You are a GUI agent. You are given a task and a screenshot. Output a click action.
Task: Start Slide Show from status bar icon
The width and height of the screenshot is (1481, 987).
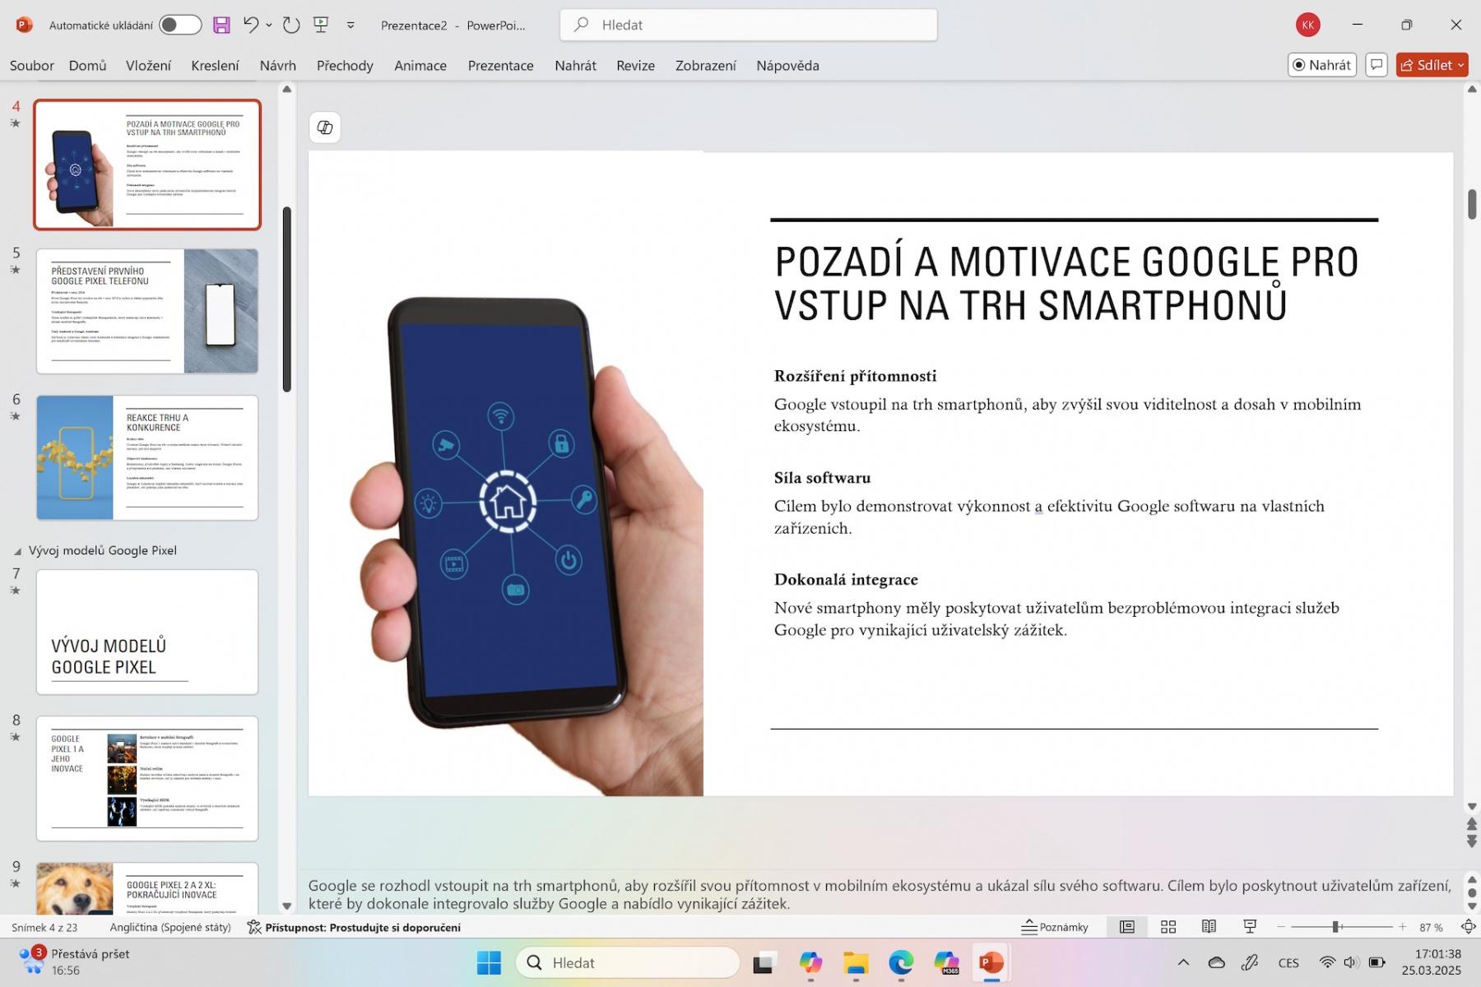(1250, 927)
